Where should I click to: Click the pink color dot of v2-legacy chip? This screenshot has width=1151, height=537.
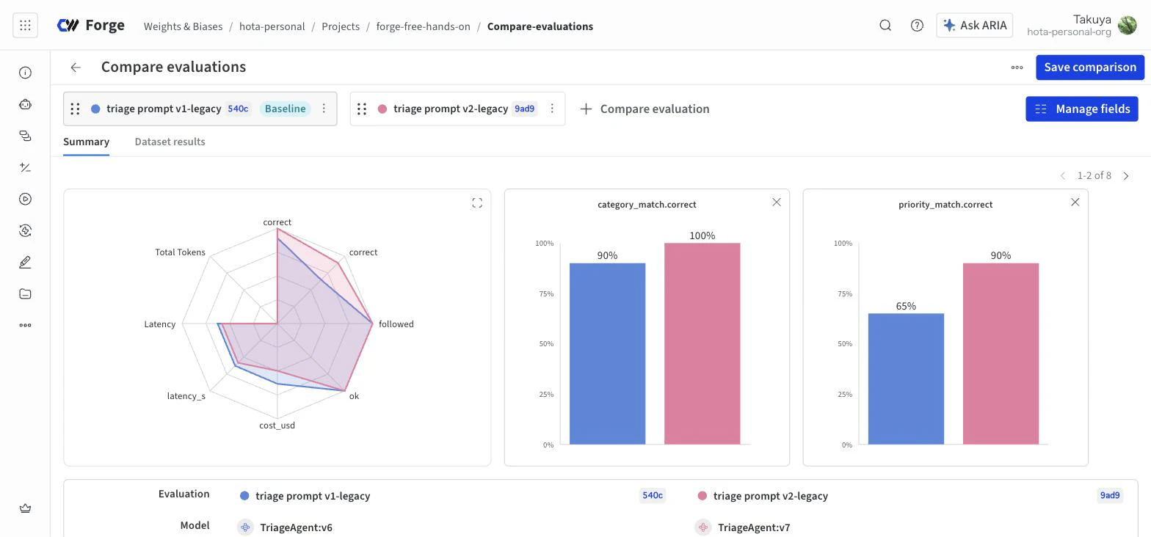pos(382,109)
